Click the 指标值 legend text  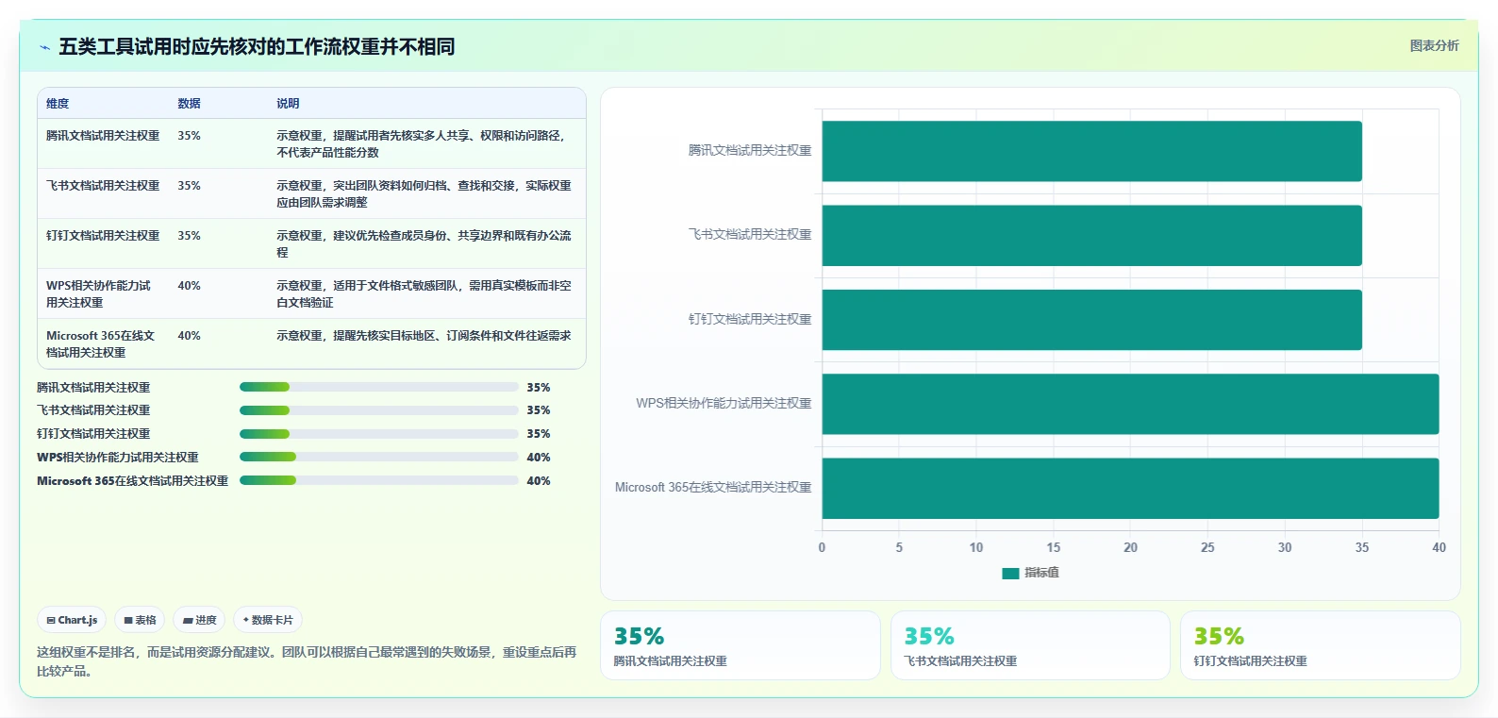pyautogui.click(x=1041, y=573)
